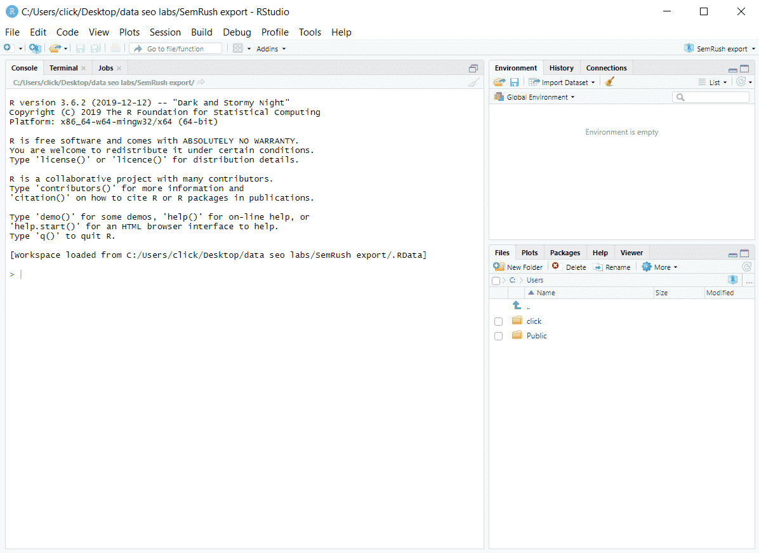759x553 pixels.
Task: Switch to the Viewer tab
Action: [x=631, y=252]
